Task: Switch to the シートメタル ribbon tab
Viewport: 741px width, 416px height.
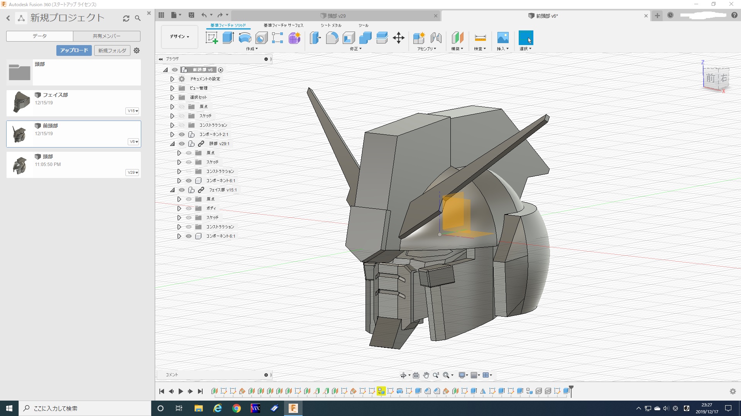Action: tap(331, 25)
